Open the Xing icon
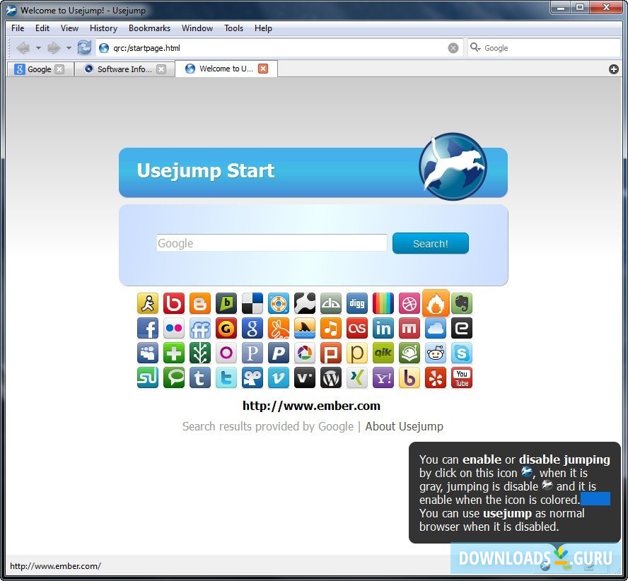Image resolution: width=628 pixels, height=581 pixels. tap(357, 377)
